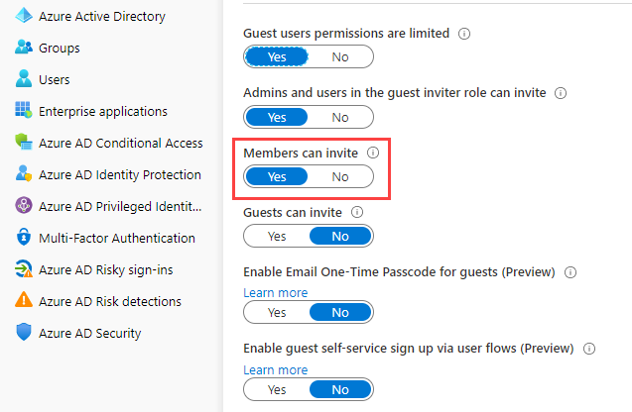Enable Email One-Time Passcode by choosing Yes
The image size is (632, 412).
pos(277,313)
